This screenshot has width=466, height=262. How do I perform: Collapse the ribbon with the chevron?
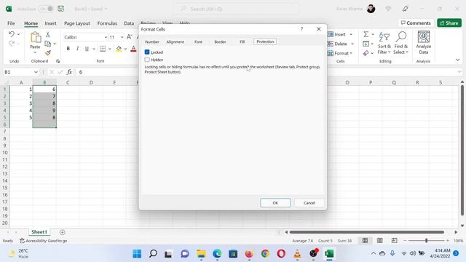click(458, 60)
